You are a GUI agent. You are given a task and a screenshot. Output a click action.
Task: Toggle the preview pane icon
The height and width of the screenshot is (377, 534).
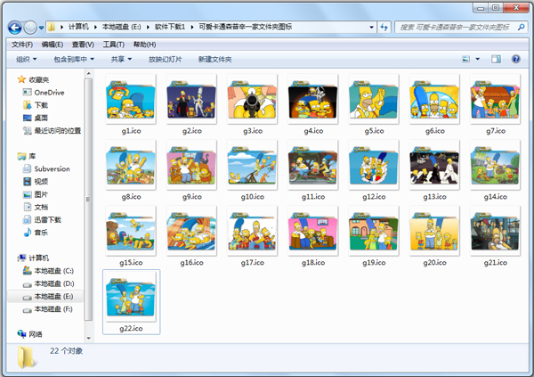pyautogui.click(x=497, y=60)
